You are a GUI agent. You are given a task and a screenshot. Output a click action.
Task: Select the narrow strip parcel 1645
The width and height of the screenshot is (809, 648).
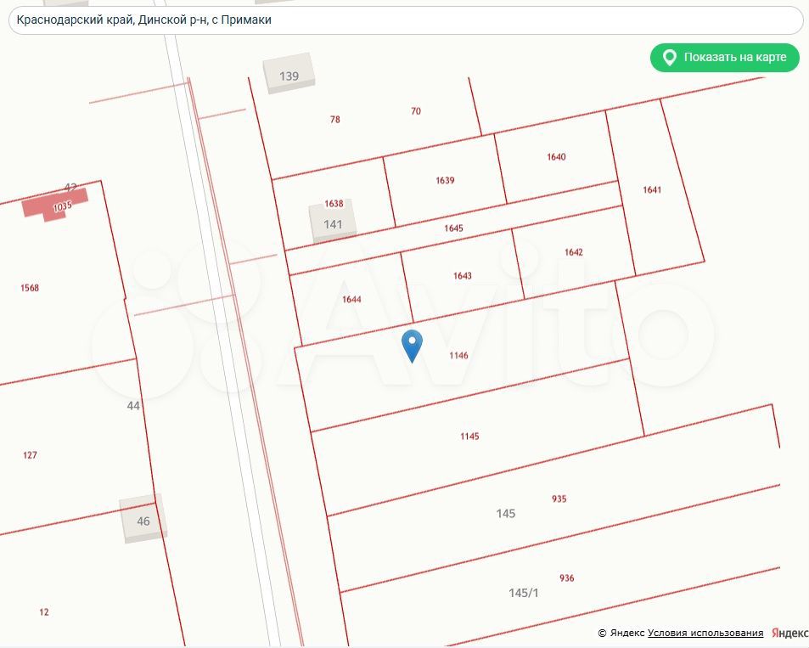[453, 228]
